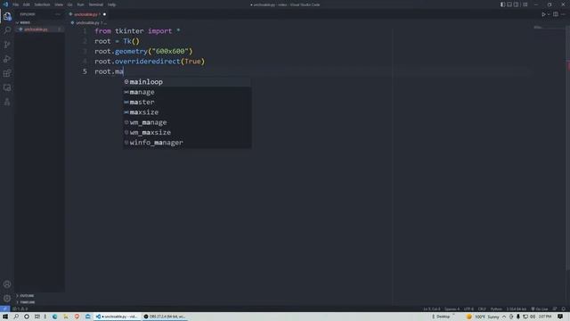Open the File menu
This screenshot has height=321, width=570.
16,4
